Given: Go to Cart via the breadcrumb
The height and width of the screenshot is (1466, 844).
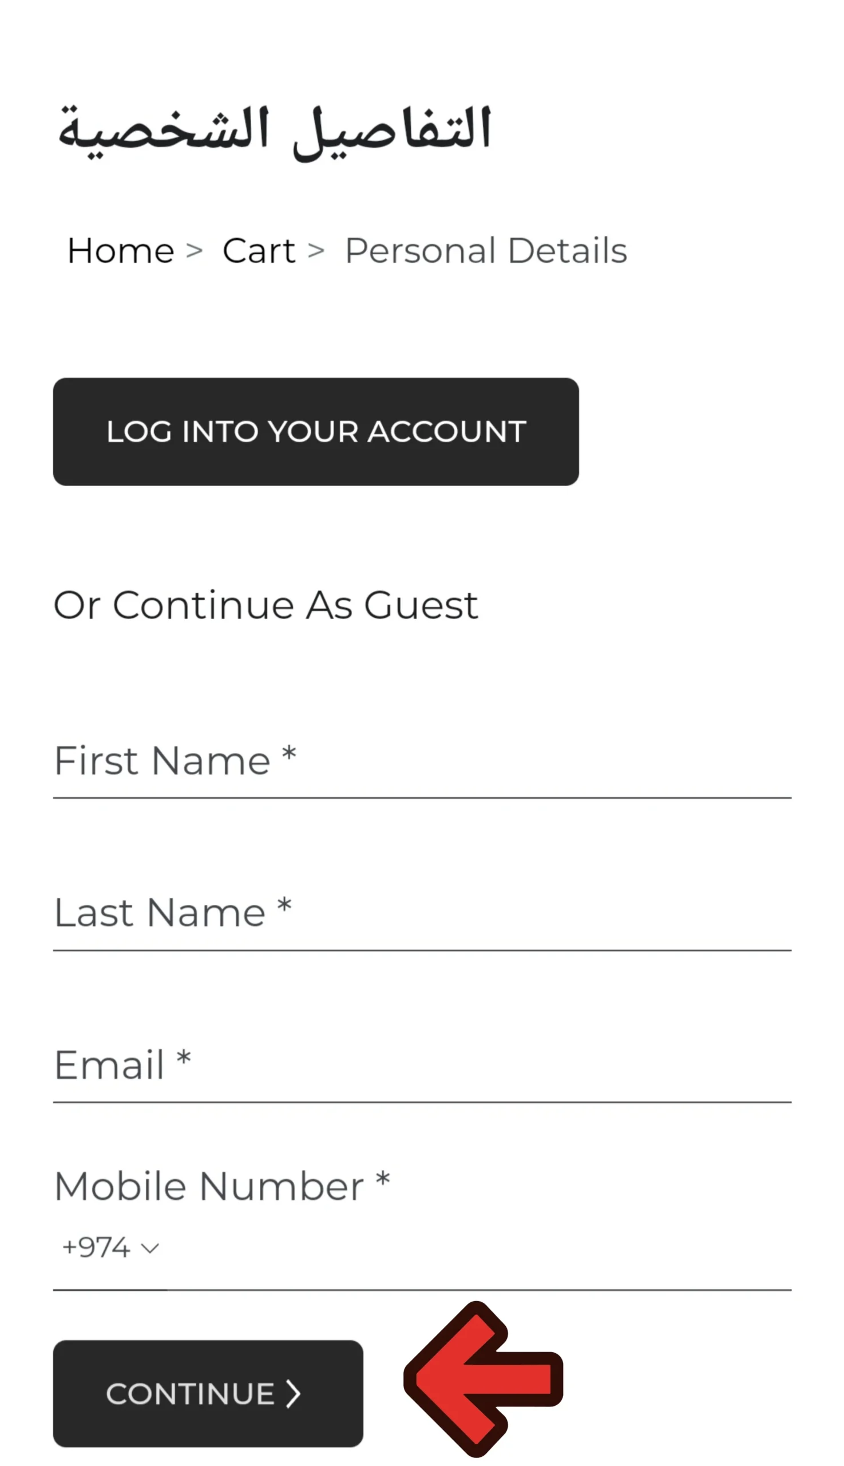Looking at the screenshot, I should [x=259, y=251].
